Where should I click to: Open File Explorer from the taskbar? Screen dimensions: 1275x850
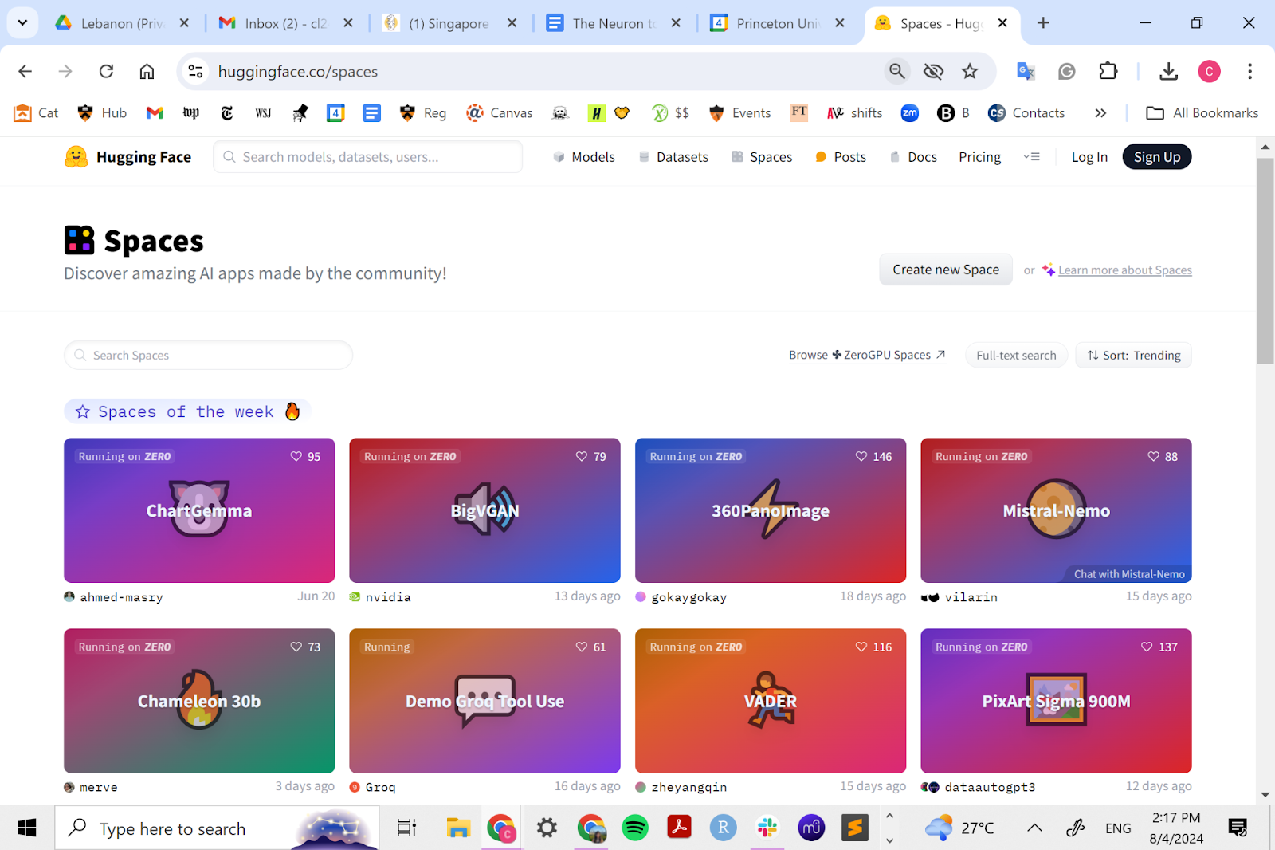[x=458, y=828]
